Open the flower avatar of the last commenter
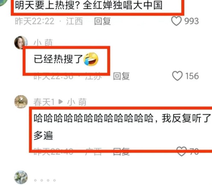This screenshot has height=185, width=212. tap(21, 177)
